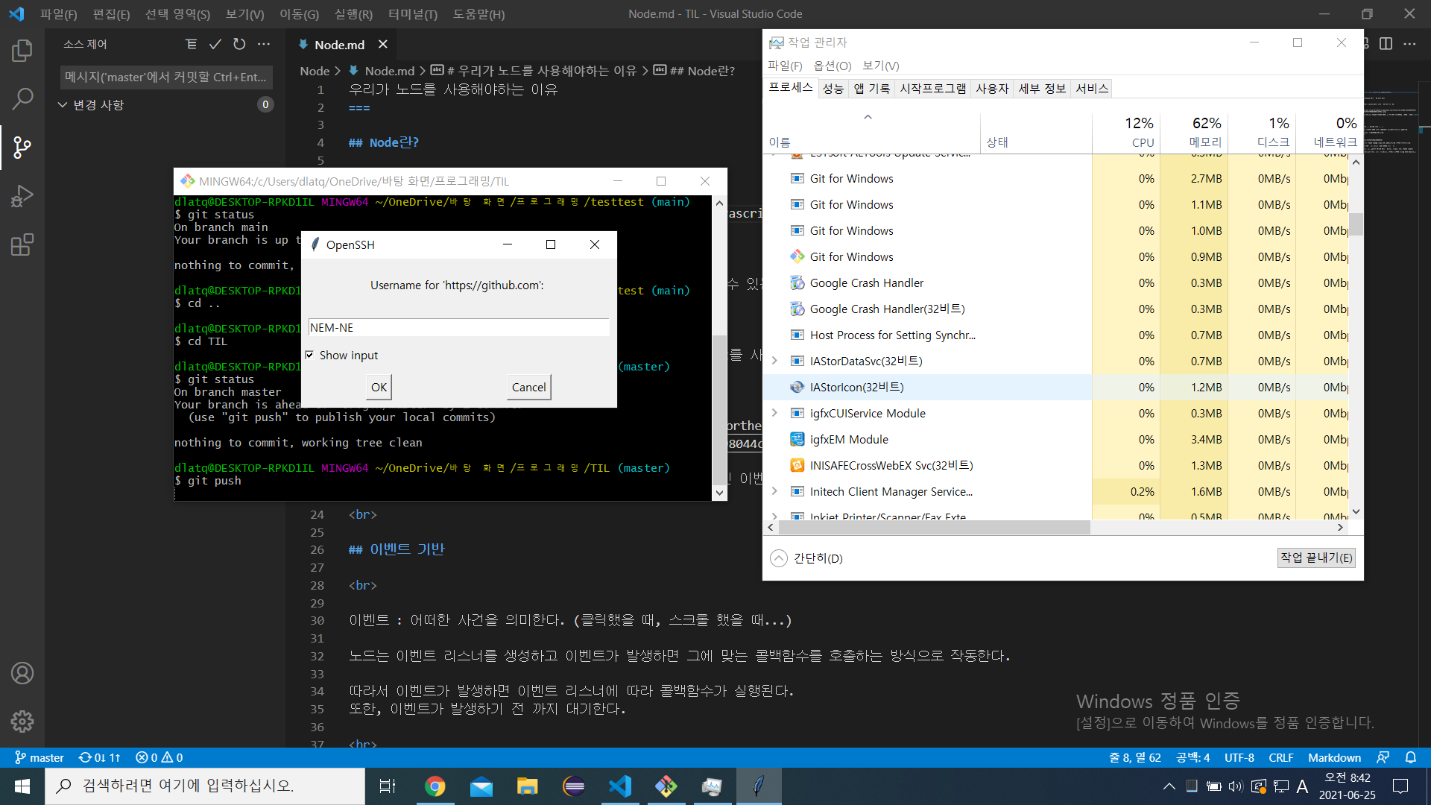Open the Accounts icon in activity bar
1431x805 pixels.
click(22, 673)
